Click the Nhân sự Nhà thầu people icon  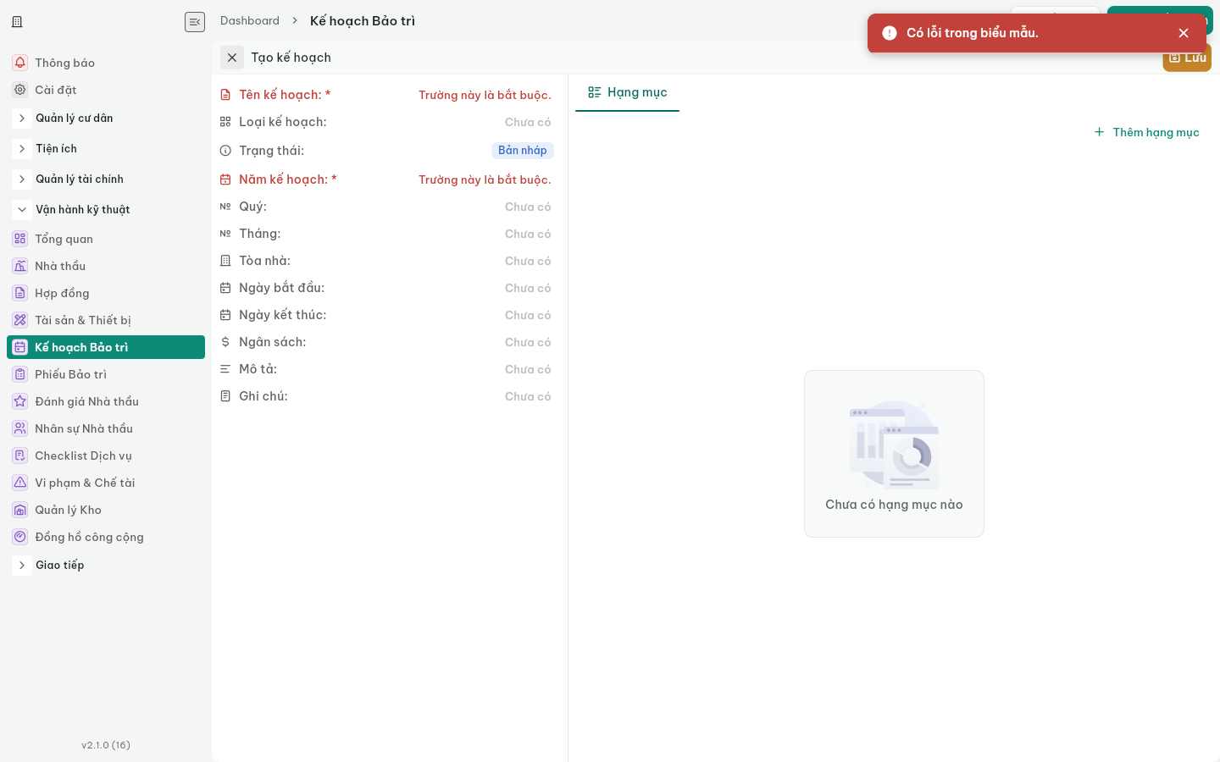tap(20, 428)
